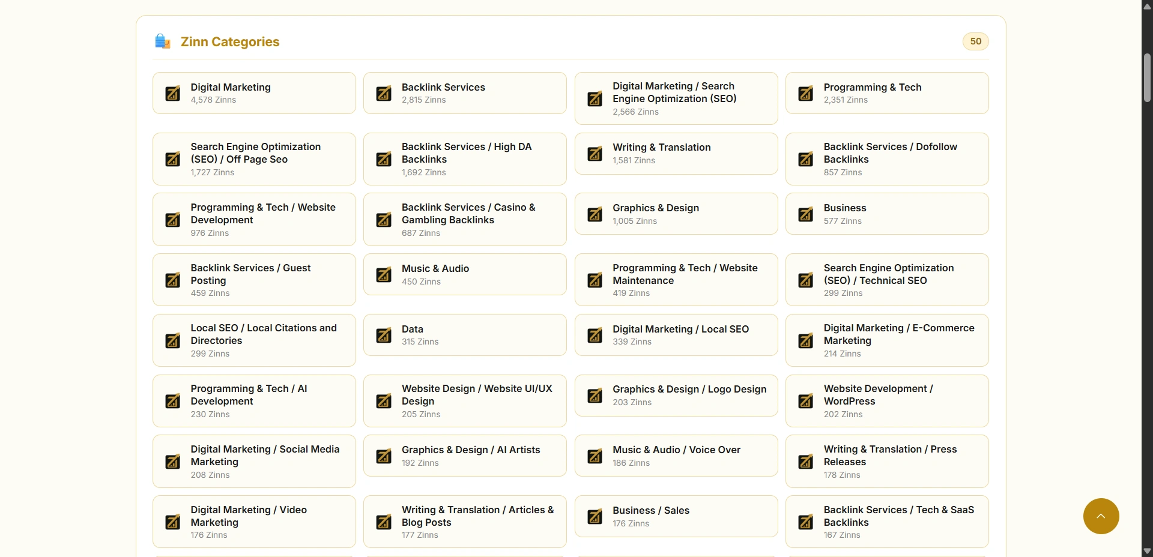This screenshot has width=1153, height=557.
Task: Click the icon beside Graphics & Design / Logo Design
Action: (595, 396)
